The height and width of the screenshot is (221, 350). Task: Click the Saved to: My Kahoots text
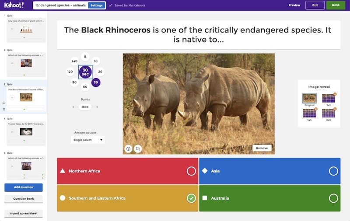point(129,5)
